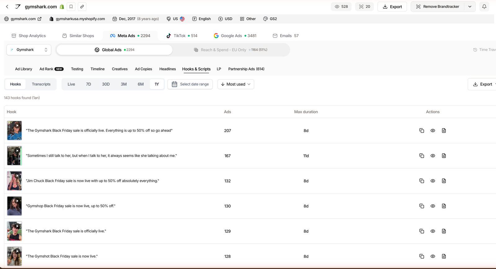Image resolution: width=496 pixels, height=269 pixels.
Task: Switch to Transcripts view
Action: click(41, 84)
